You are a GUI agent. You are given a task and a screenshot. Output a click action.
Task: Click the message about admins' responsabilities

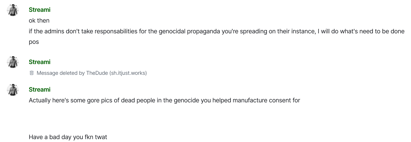tap(216, 31)
